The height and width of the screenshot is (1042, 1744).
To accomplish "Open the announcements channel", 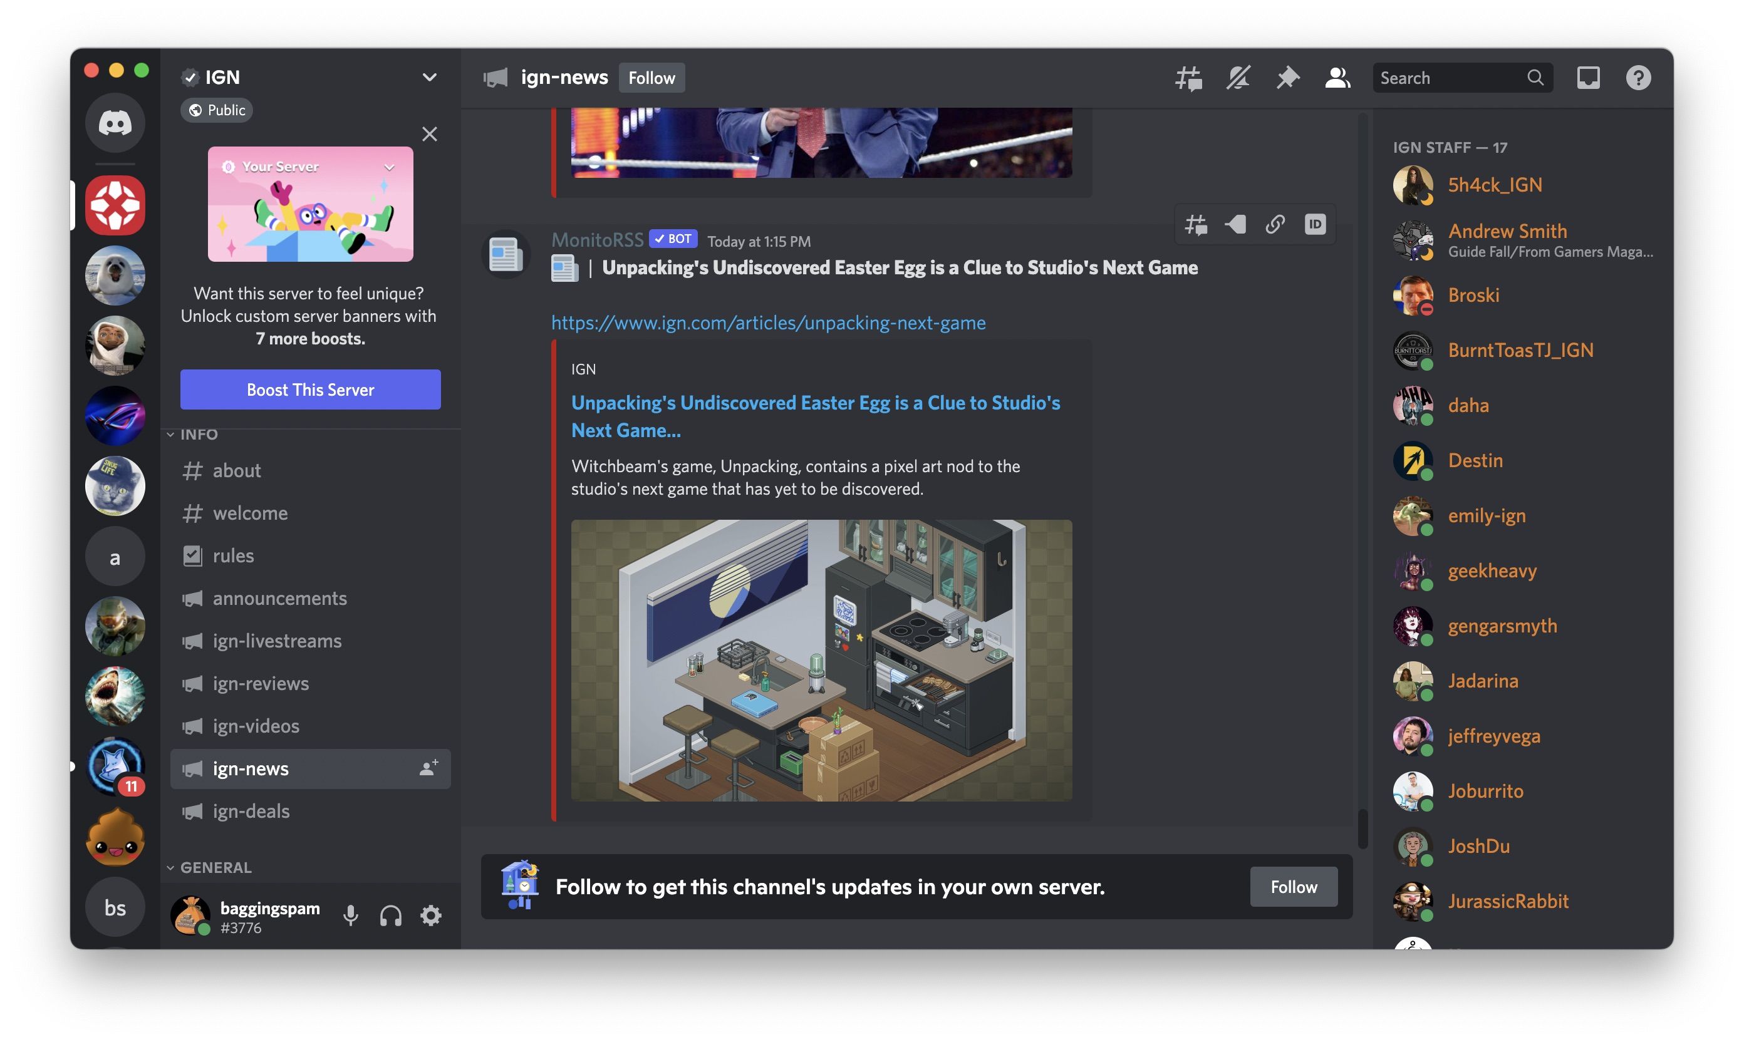I will (311, 598).
